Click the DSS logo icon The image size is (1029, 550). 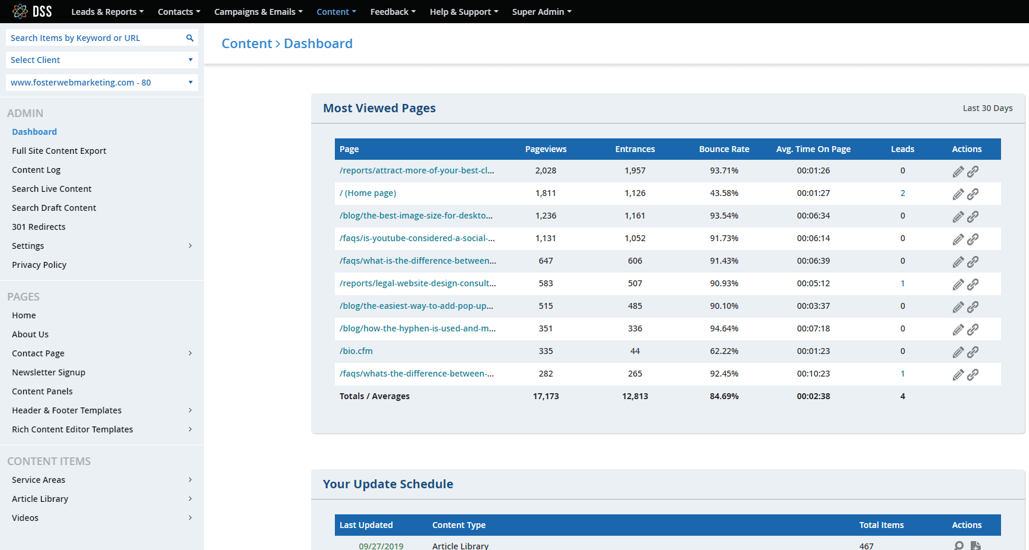pyautogui.click(x=20, y=11)
